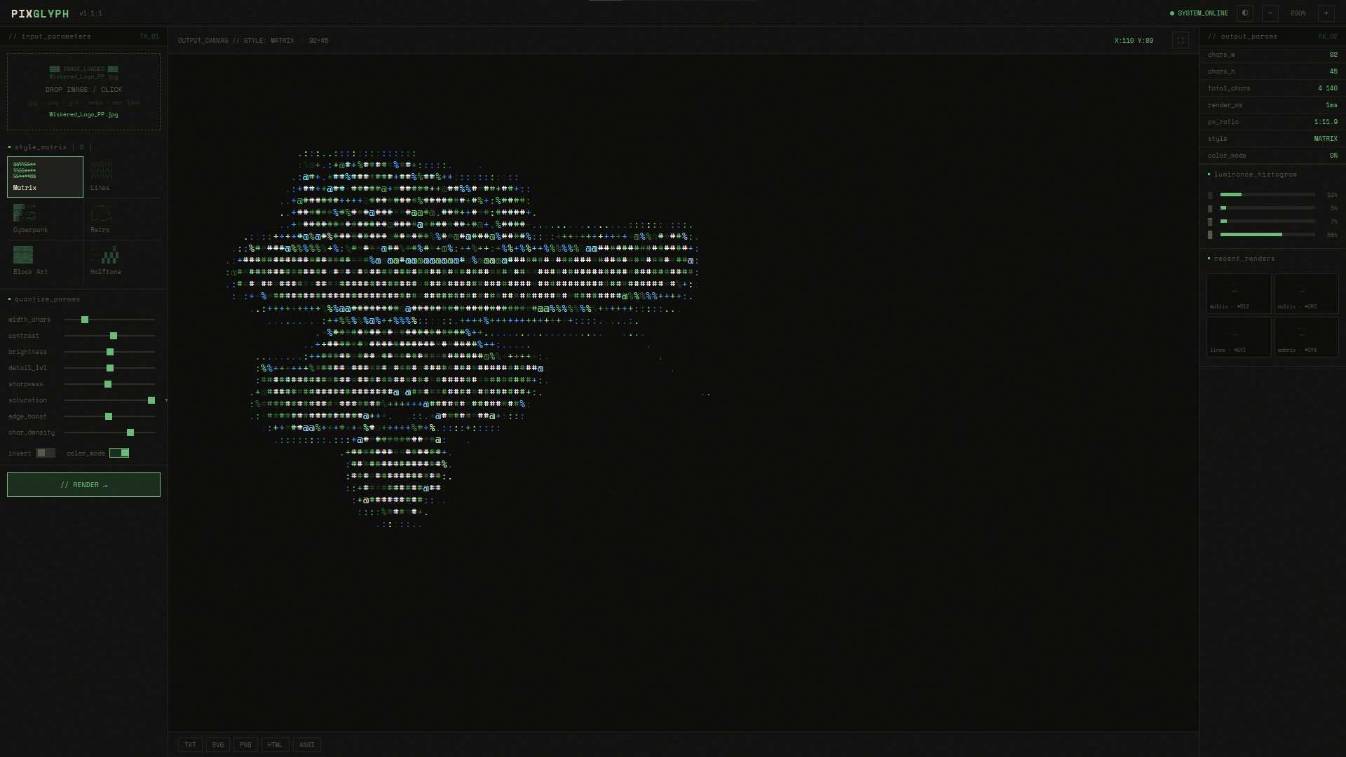Toggle the contrast theme icon
This screenshot has width=1346, height=757.
(1245, 13)
